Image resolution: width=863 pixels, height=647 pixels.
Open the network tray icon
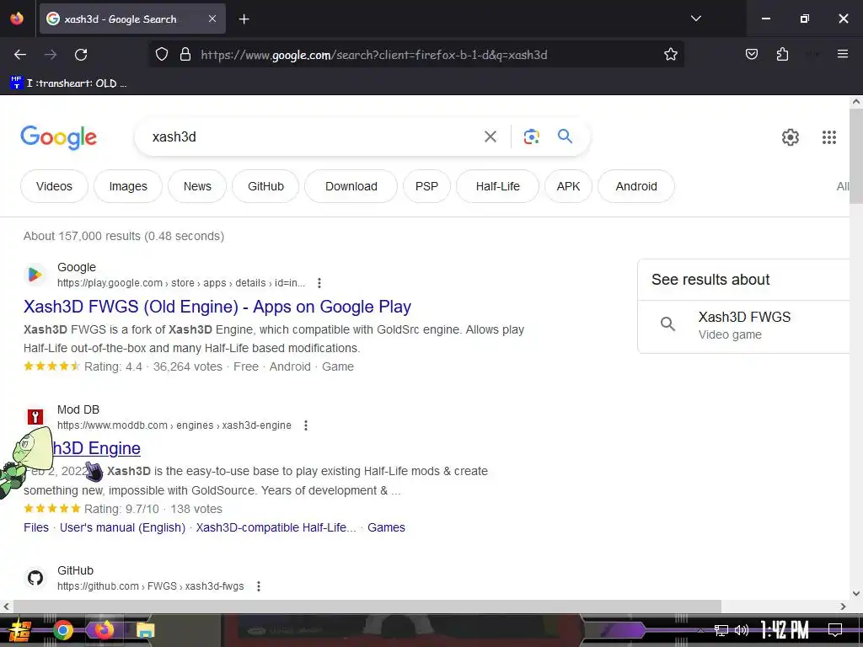[721, 630]
